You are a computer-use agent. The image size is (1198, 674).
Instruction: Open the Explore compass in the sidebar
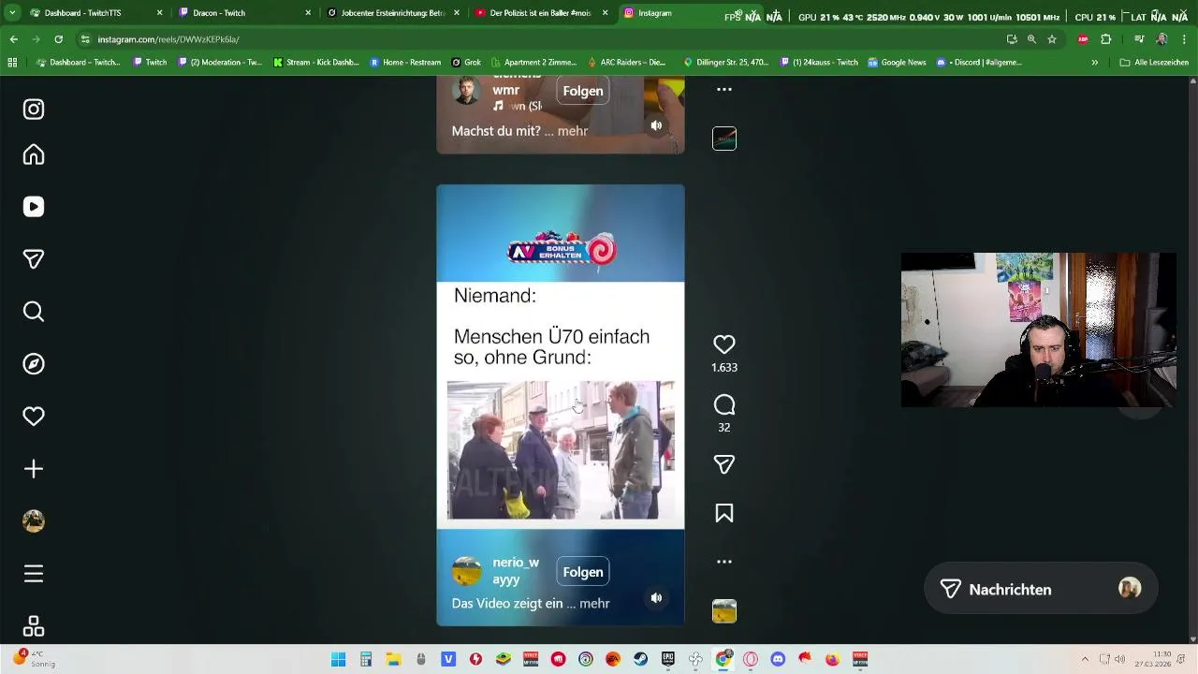click(34, 364)
